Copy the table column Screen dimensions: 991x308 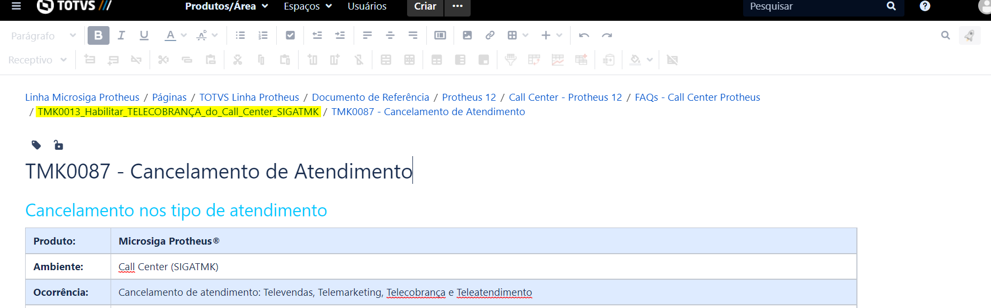point(261,60)
